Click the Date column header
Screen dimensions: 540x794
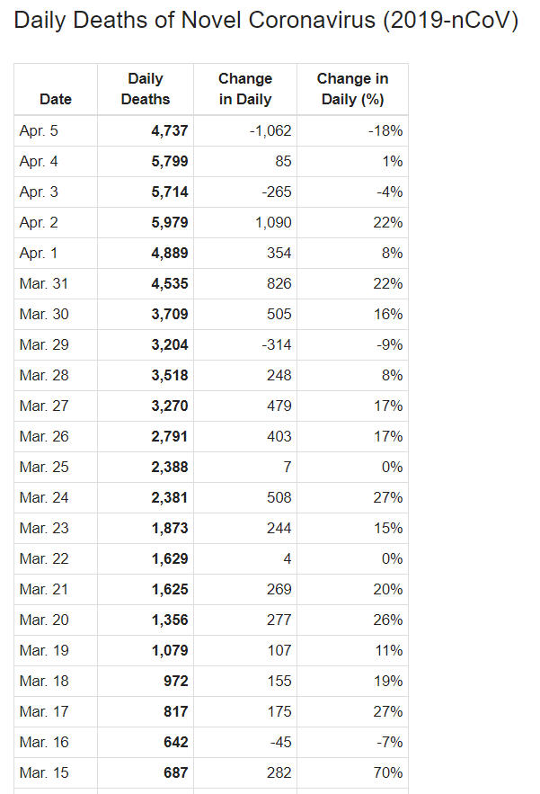[x=56, y=99]
